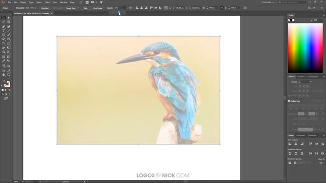This screenshot has height=183, width=326.
Task: Click the GPU performance rocket icon
Action: tap(101, 2)
